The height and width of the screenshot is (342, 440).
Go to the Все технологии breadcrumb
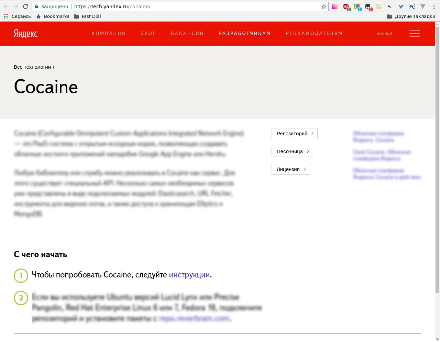click(32, 67)
